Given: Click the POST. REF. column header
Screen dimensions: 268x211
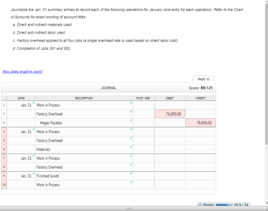Looking at the screenshot, I should pyautogui.click(x=143, y=98).
